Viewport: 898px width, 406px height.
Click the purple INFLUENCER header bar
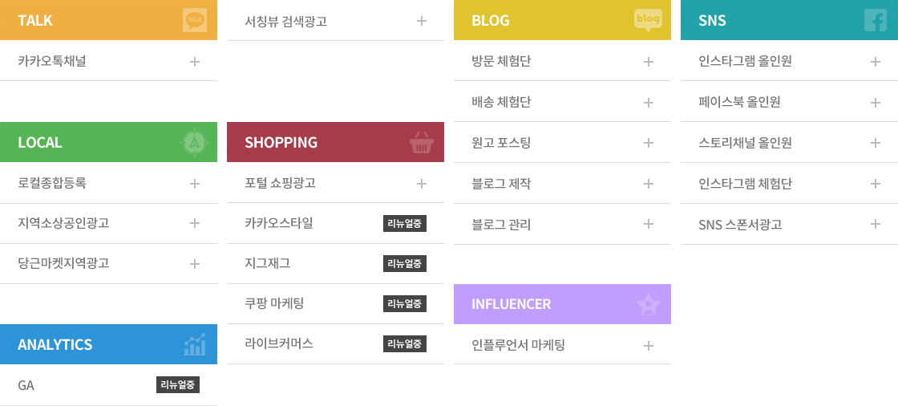point(562,304)
